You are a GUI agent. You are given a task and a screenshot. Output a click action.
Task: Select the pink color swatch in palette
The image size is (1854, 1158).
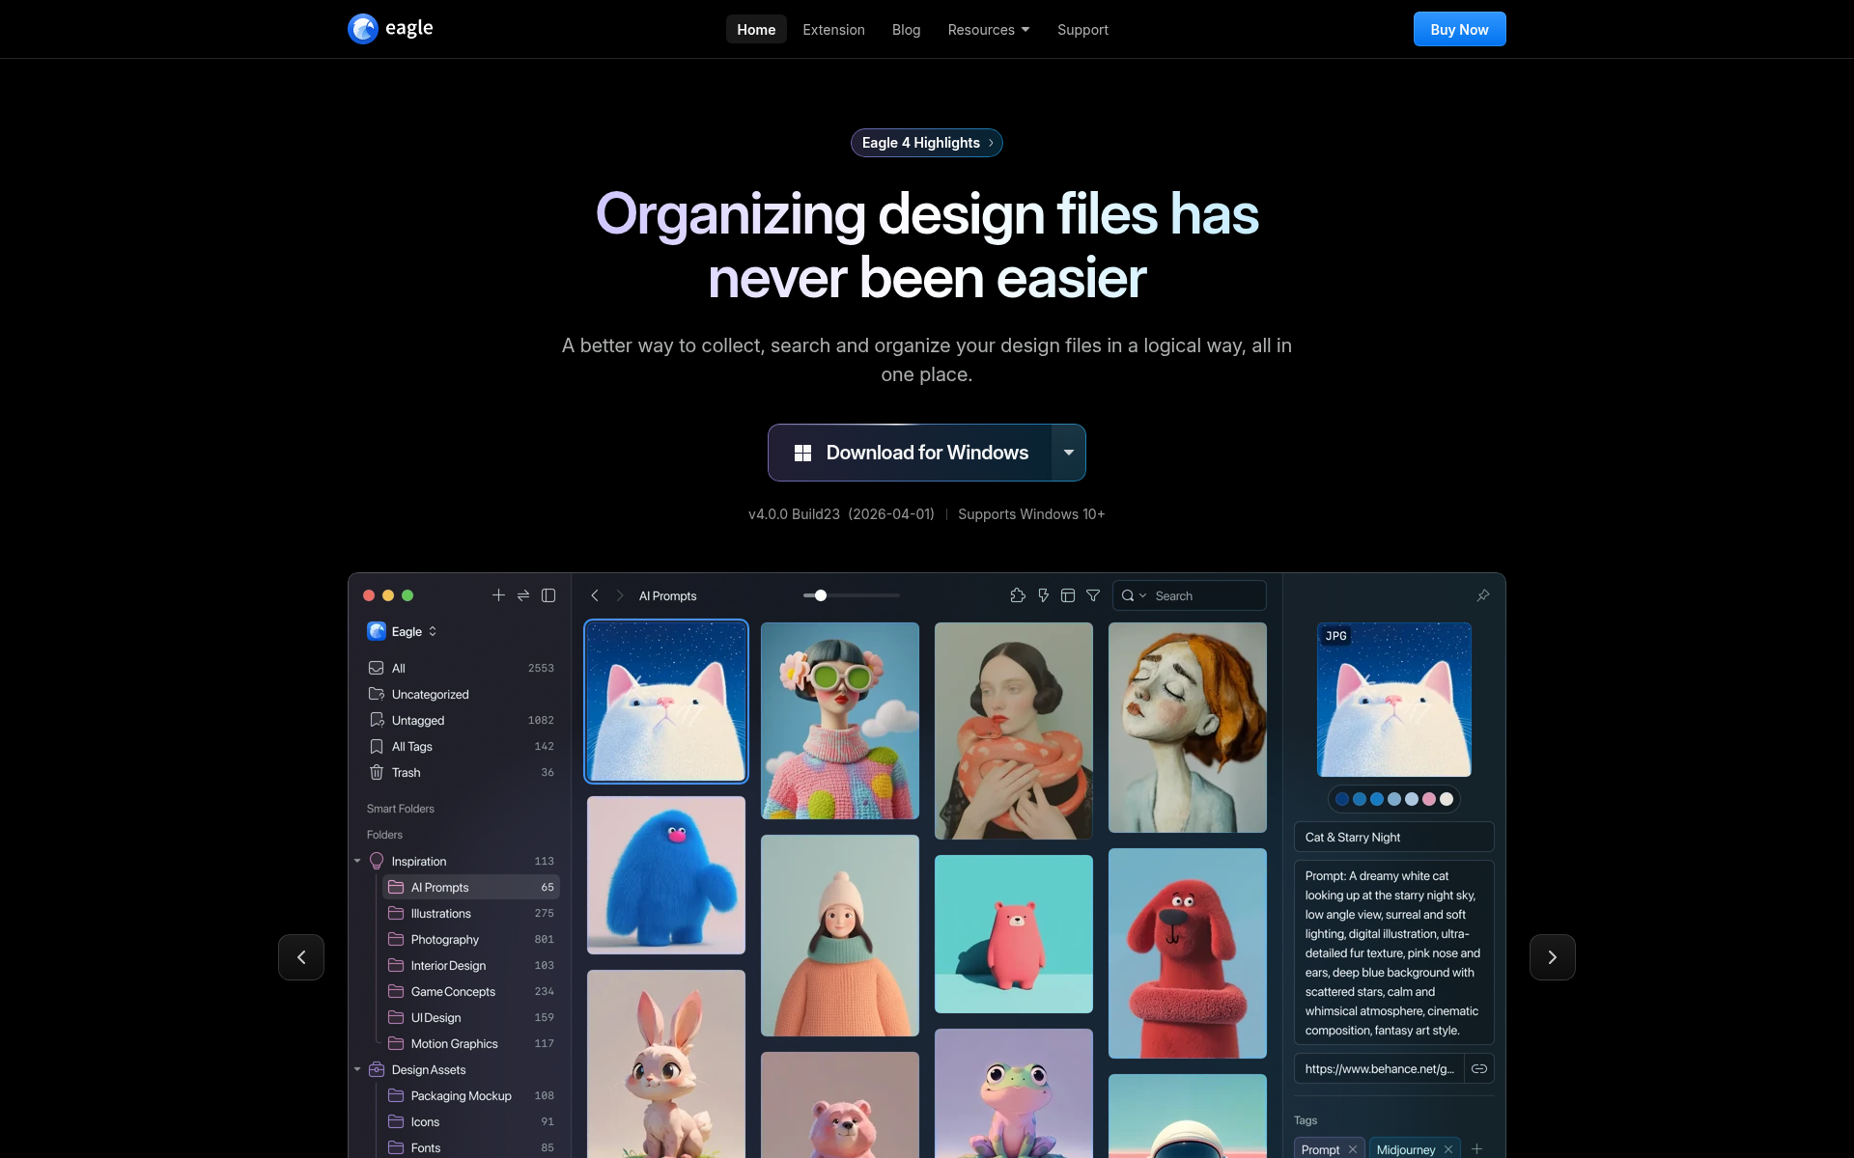tap(1429, 799)
